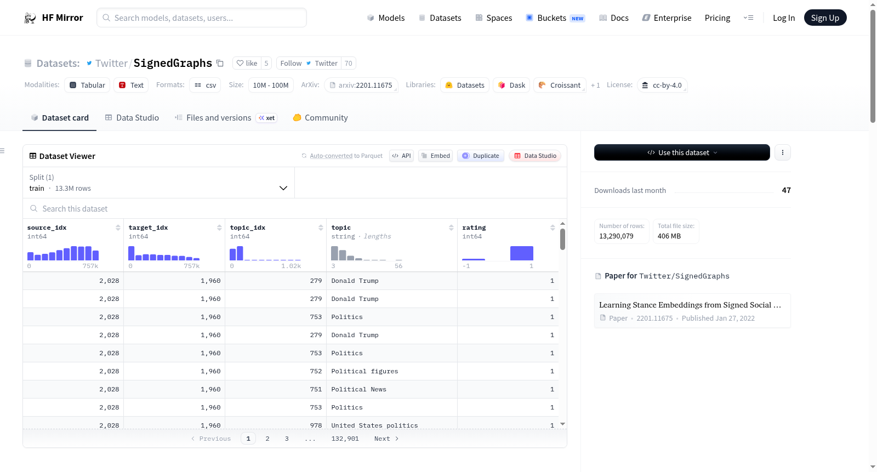Go to page 2 of the dataset viewer
The width and height of the screenshot is (877, 472).
[x=267, y=439]
